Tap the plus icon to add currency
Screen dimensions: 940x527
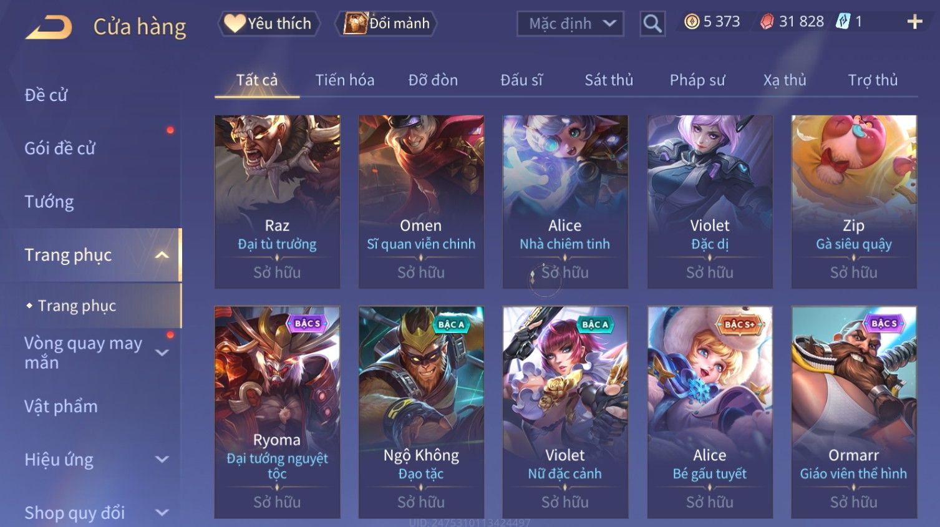tap(914, 22)
